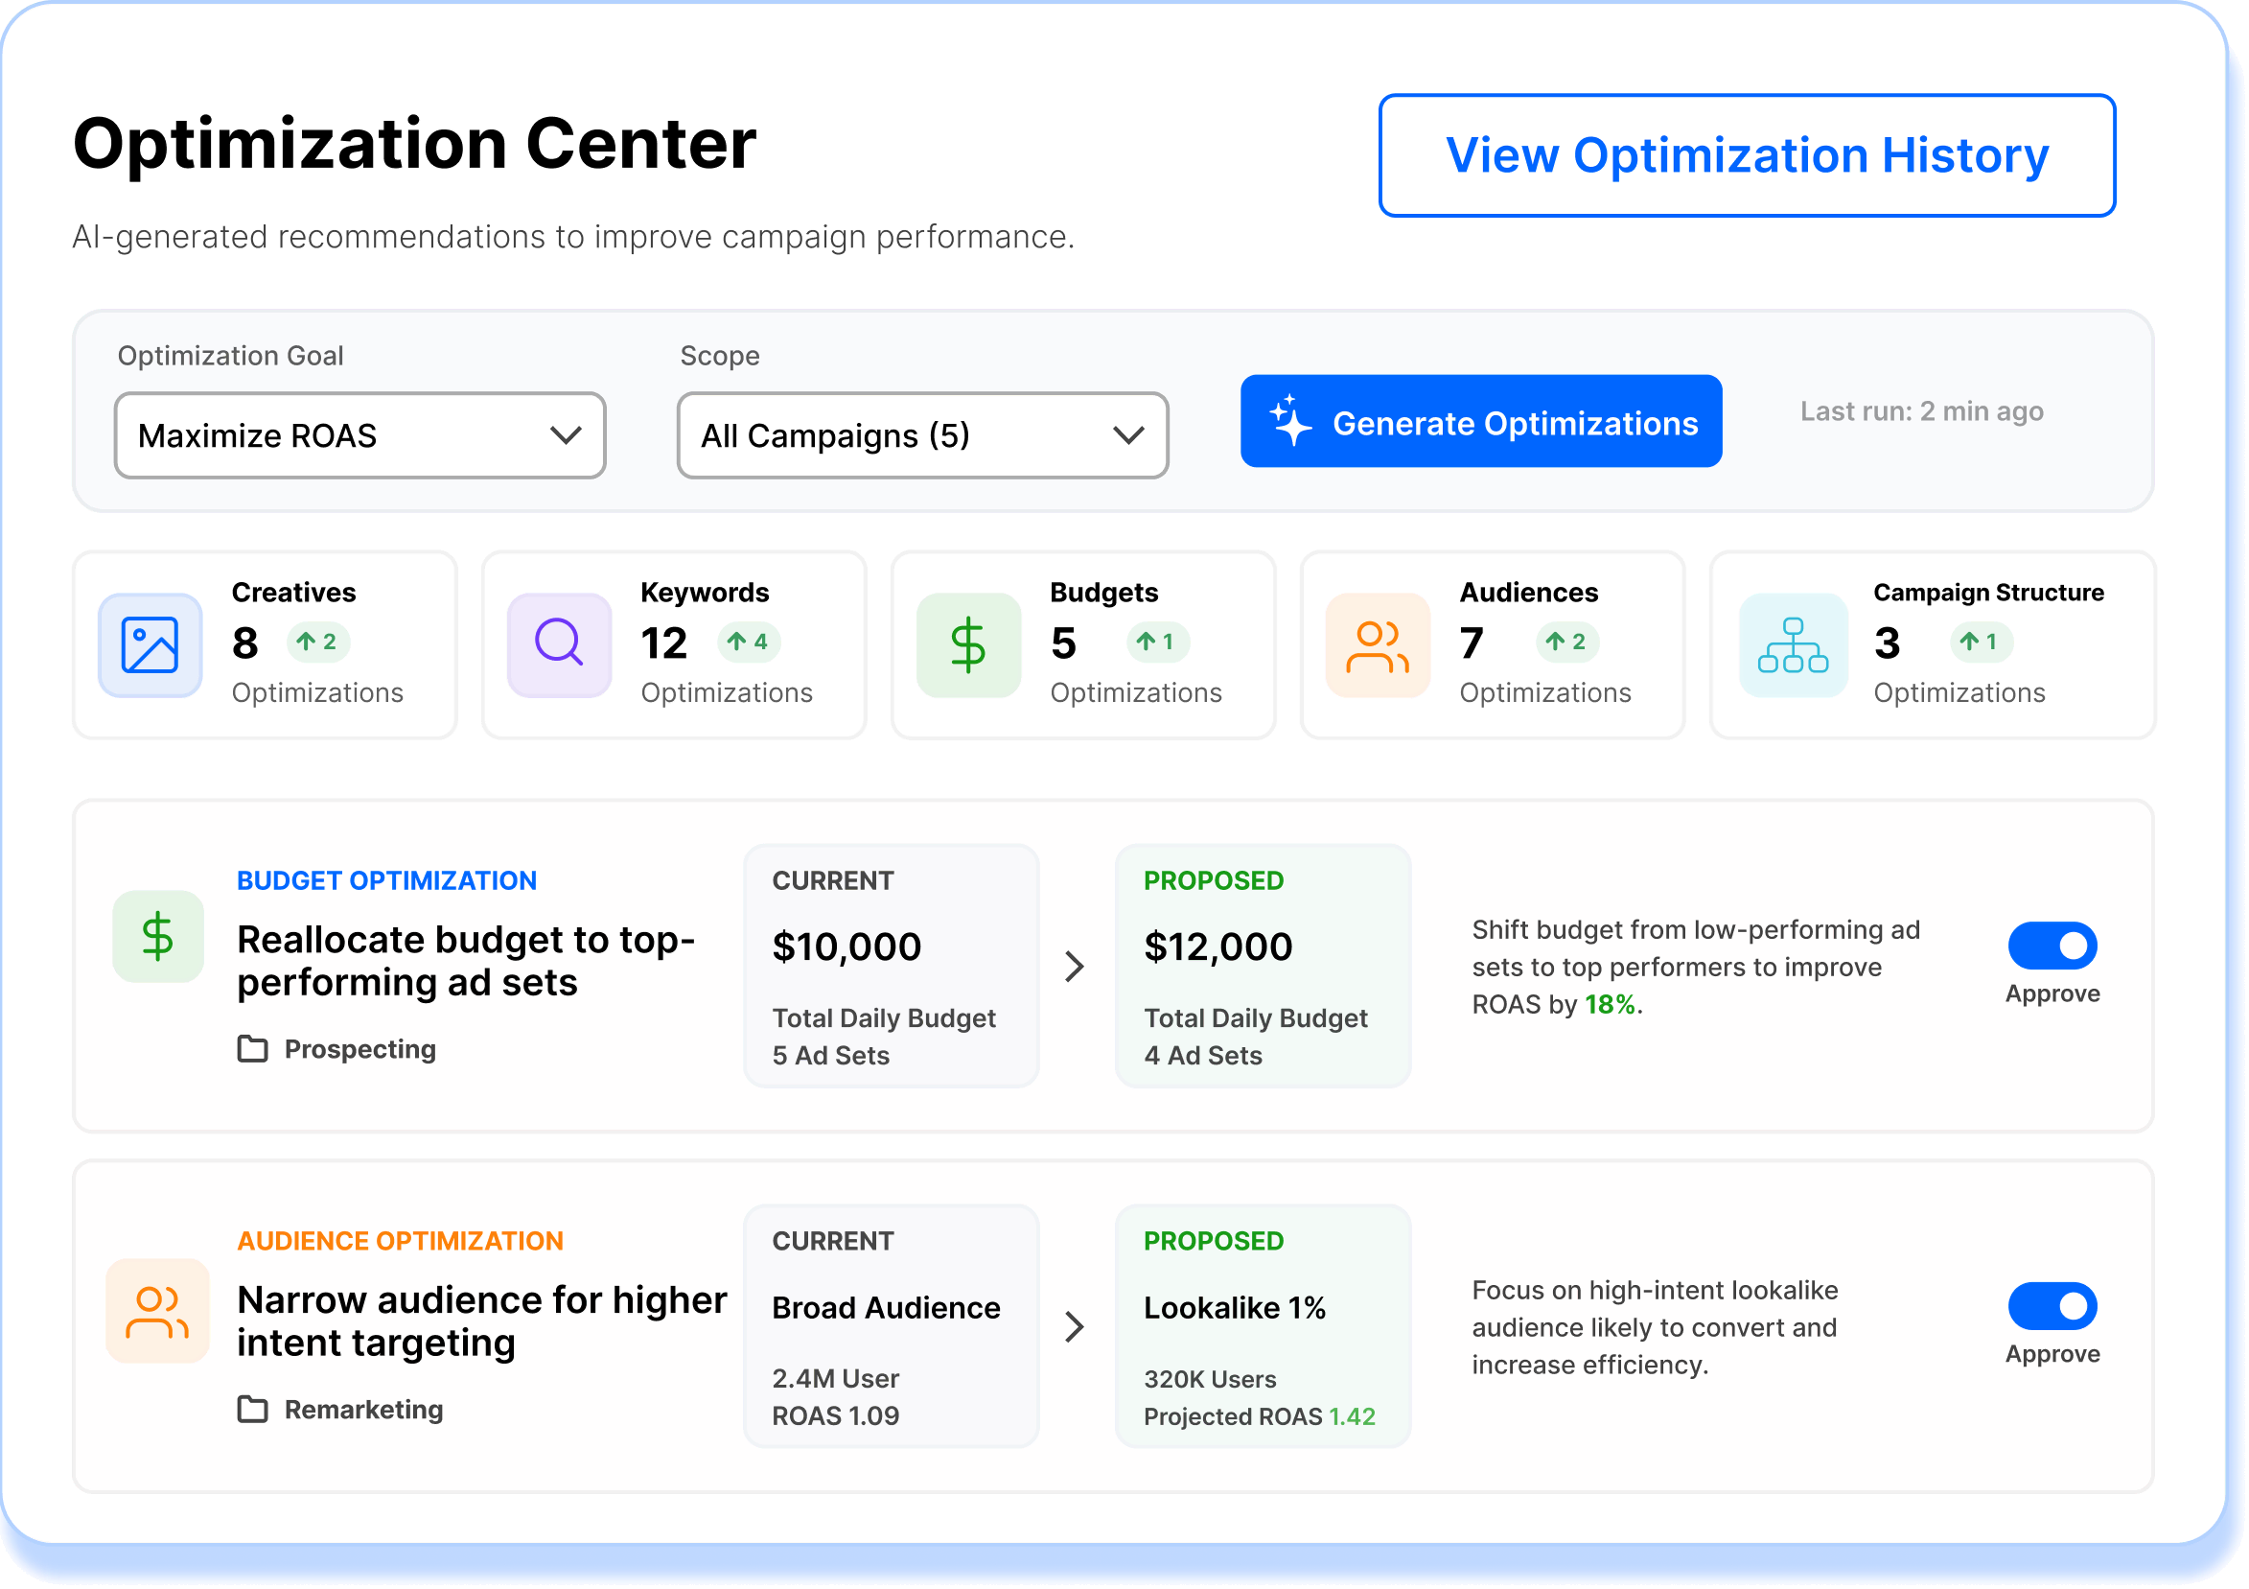The height and width of the screenshot is (1589, 2249).
Task: Click the Creatives image icon
Action: pyautogui.click(x=150, y=645)
